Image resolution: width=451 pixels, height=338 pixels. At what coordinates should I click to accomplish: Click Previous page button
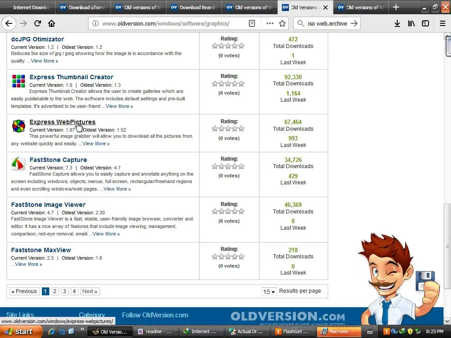click(x=24, y=291)
